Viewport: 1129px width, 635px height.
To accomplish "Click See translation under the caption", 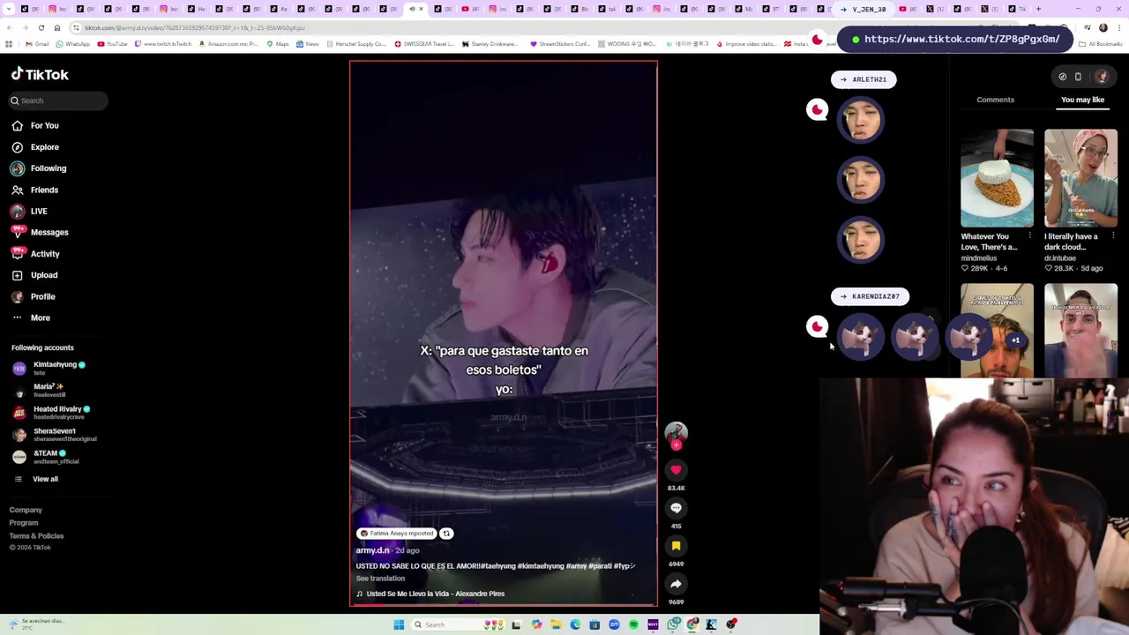I will pyautogui.click(x=380, y=579).
